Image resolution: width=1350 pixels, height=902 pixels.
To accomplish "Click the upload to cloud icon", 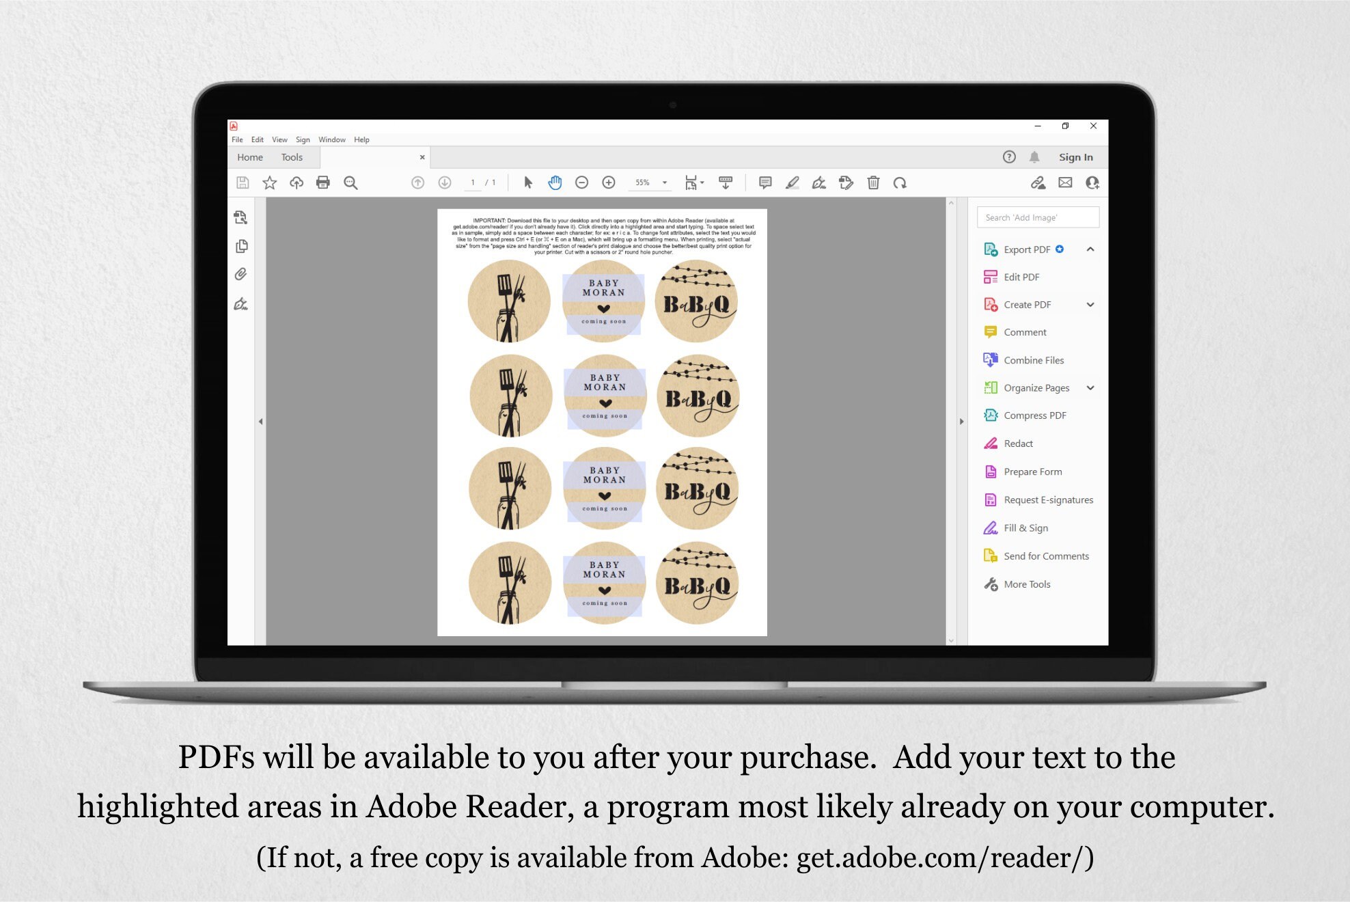I will (x=297, y=182).
